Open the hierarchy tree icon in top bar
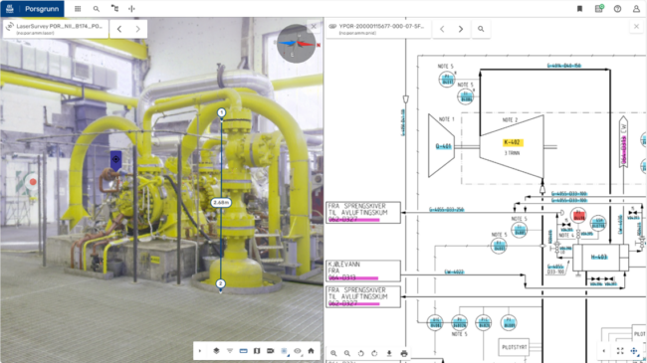 [x=114, y=9]
